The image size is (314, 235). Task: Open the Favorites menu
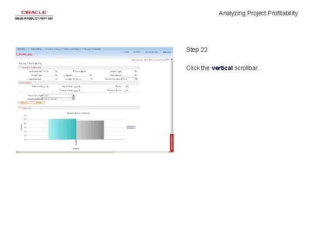[21, 49]
